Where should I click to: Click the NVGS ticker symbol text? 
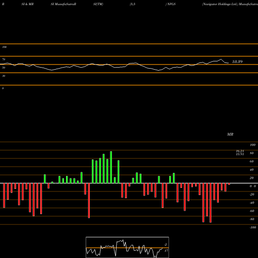click(x=171, y=4)
